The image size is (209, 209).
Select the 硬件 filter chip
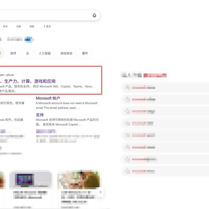click(x=85, y=53)
